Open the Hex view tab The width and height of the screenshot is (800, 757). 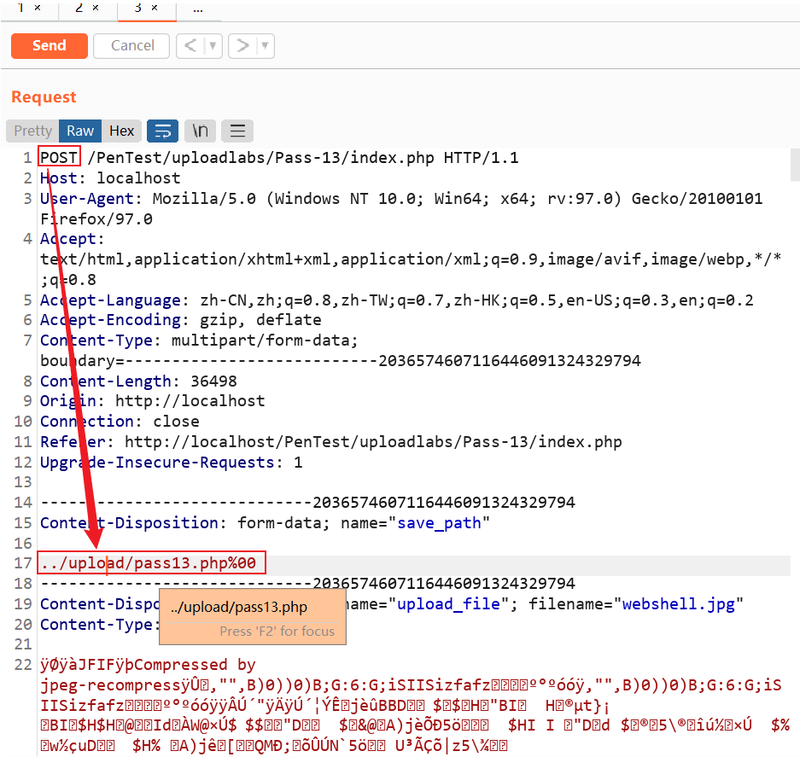coord(121,131)
